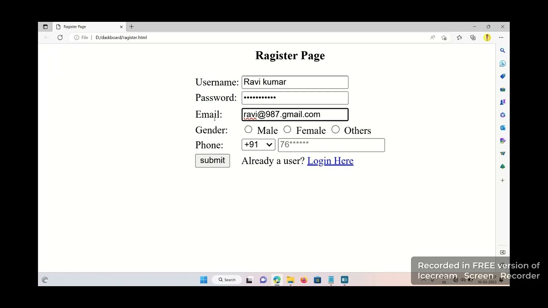Click the 'Password:' label
Screen dimensions: 548x308
pos(216,98)
